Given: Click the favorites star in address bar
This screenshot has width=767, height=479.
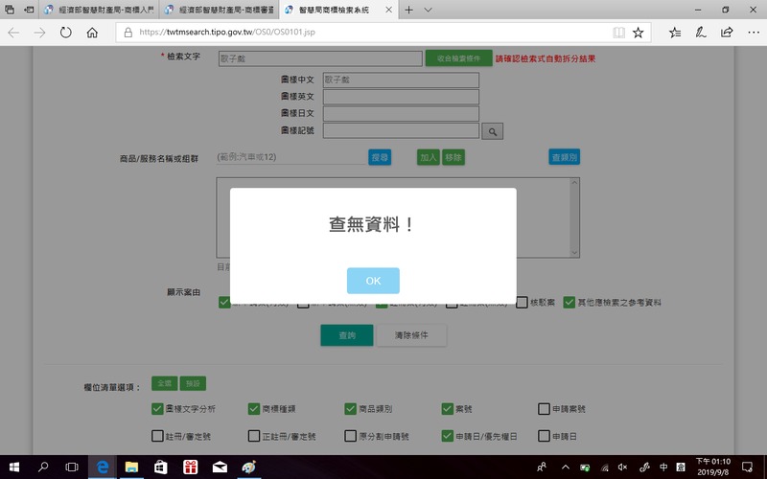Looking at the screenshot, I should [x=639, y=32].
